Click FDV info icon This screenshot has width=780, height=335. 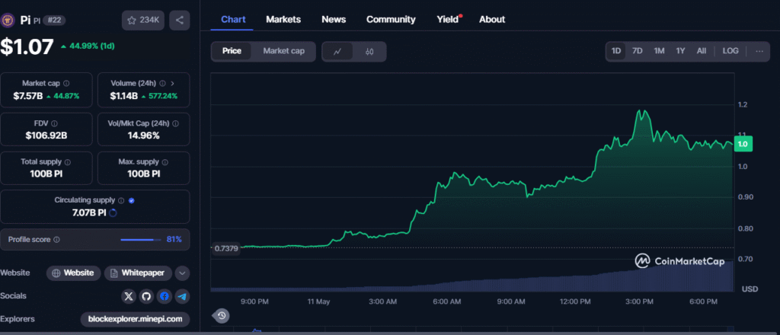coord(54,123)
